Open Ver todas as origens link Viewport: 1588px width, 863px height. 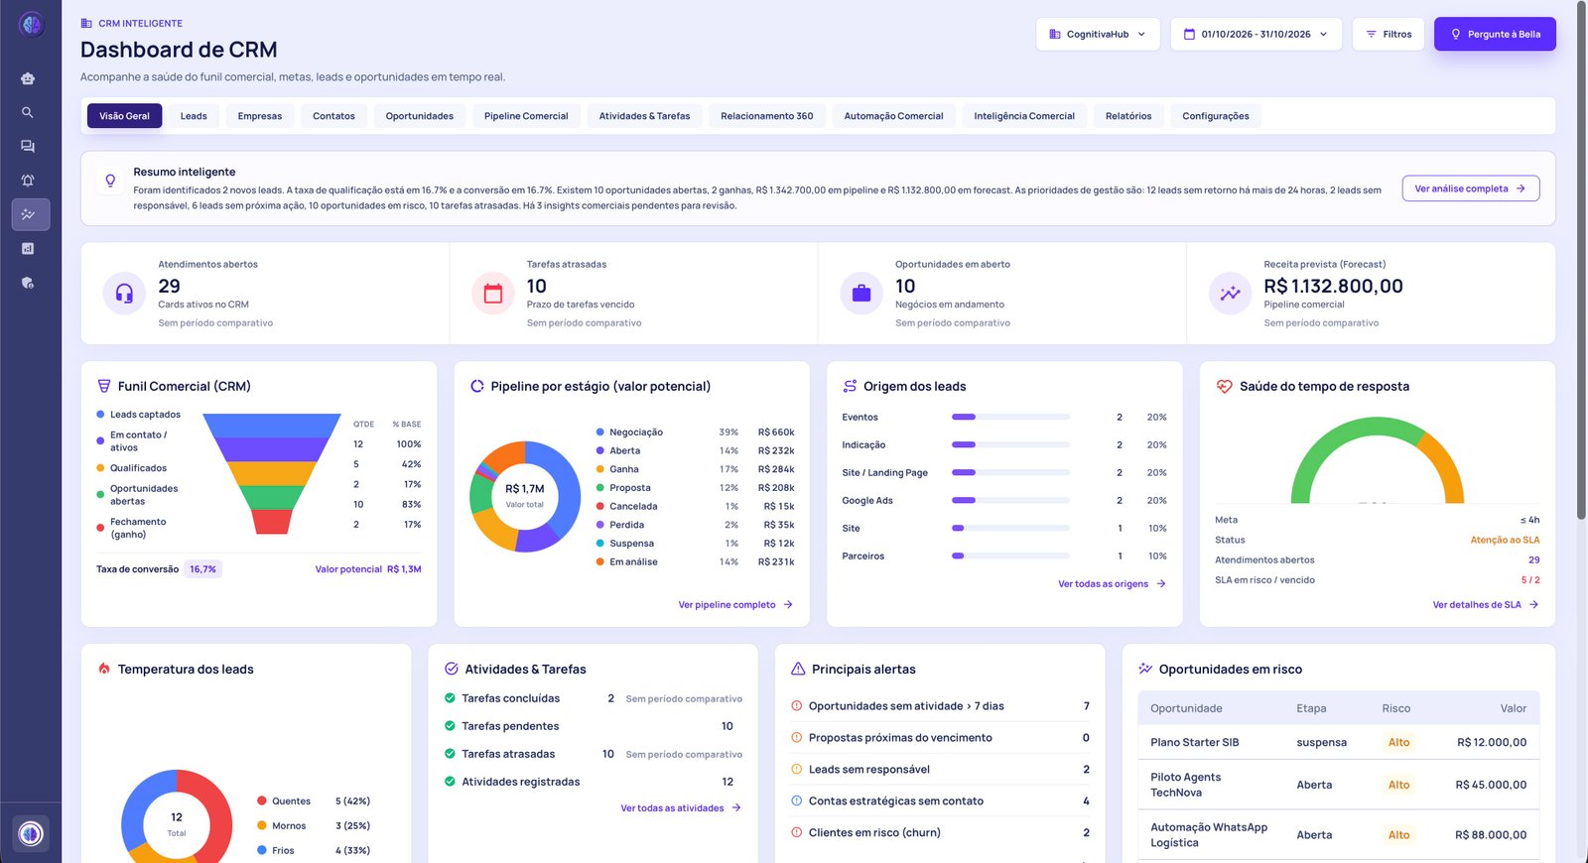[x=1112, y=584]
